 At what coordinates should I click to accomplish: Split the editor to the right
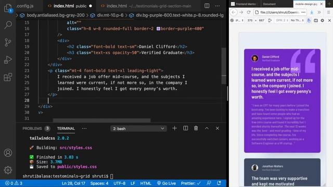coord(207,6)
